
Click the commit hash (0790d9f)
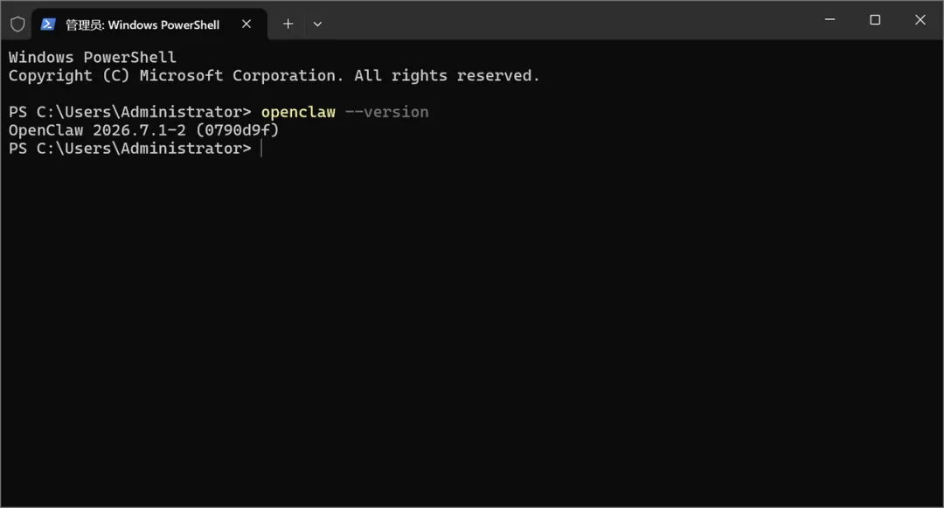tap(238, 130)
